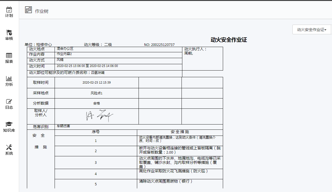Select the 风险点1 sampling location cell
This screenshot has height=192, width=332.
pyautogui.click(x=96, y=93)
